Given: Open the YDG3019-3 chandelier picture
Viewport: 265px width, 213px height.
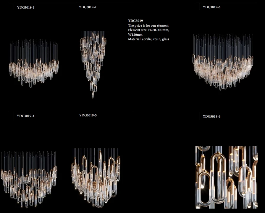Looking at the screenshot, I should (222, 62).
